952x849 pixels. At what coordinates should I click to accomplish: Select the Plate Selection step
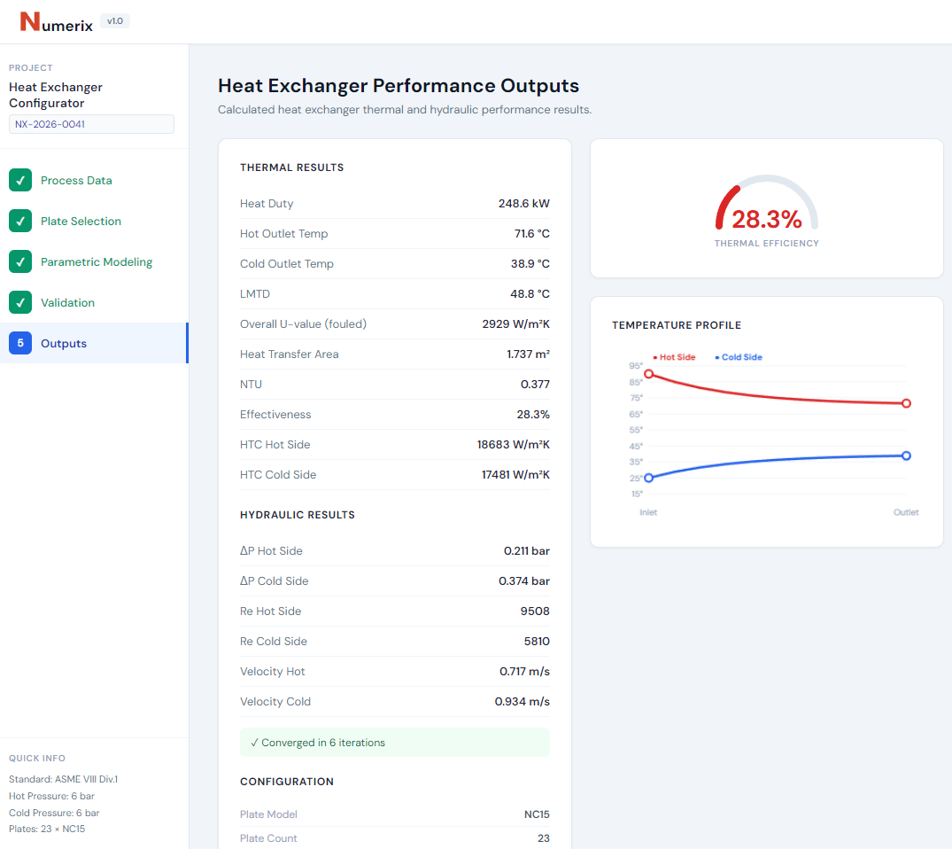81,221
